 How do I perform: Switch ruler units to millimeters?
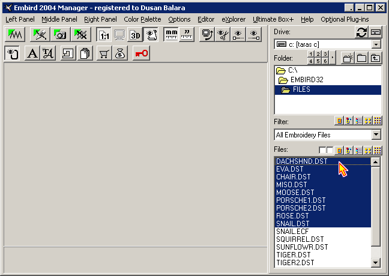[171, 34]
